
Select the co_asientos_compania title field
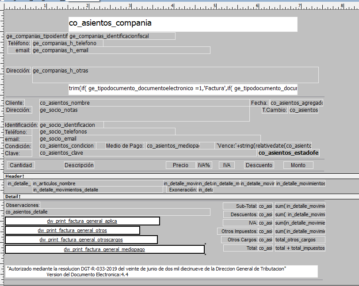(183, 24)
